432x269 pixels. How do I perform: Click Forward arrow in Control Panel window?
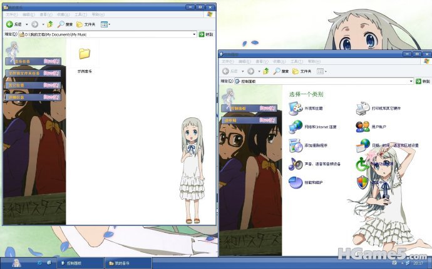[250, 71]
